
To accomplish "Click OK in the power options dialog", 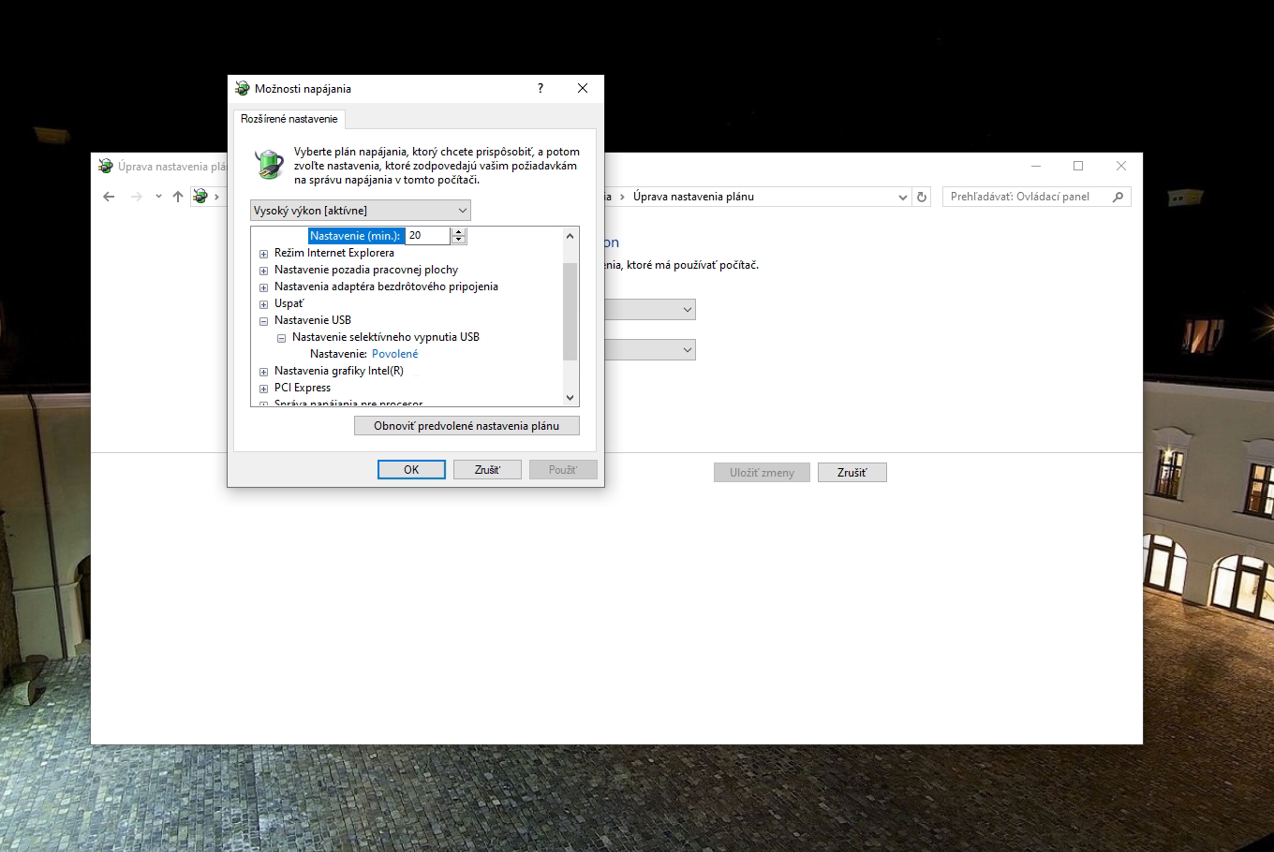I will [411, 470].
